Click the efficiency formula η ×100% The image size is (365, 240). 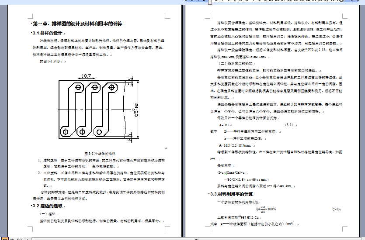tap(266, 209)
